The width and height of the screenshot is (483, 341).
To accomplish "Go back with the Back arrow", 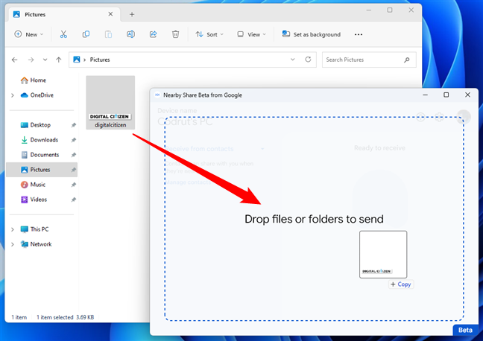I will (x=14, y=60).
